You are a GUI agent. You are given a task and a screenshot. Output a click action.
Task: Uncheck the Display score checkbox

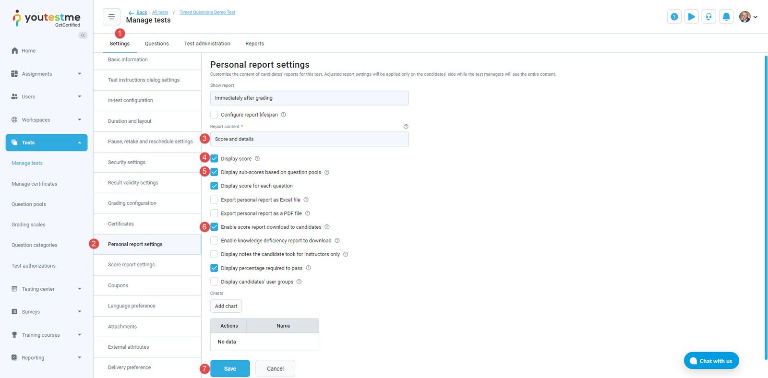tap(214, 159)
